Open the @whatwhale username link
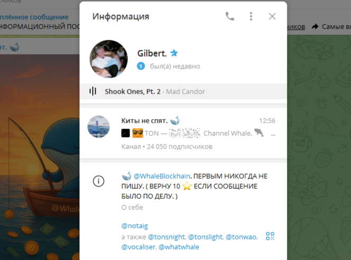 [x=178, y=247]
